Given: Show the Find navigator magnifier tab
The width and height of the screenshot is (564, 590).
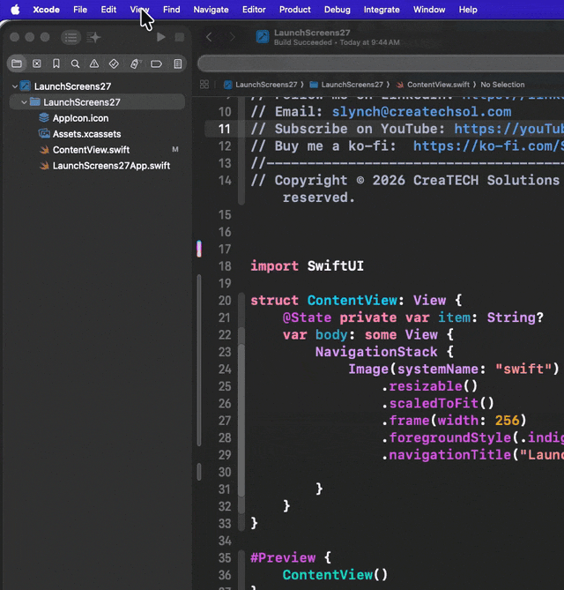Looking at the screenshot, I should click(x=75, y=63).
